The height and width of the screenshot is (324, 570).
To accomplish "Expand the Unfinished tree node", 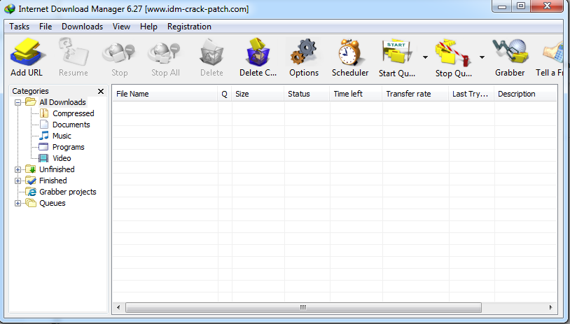I will pos(18,169).
